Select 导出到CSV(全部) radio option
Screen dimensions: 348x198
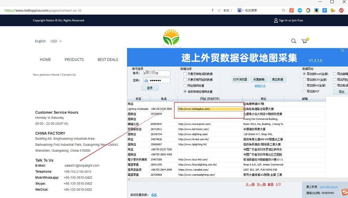point(304,80)
